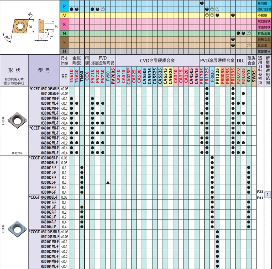Click the TN610 grade column header
The width and height of the screenshot is (272, 269).
71,76
